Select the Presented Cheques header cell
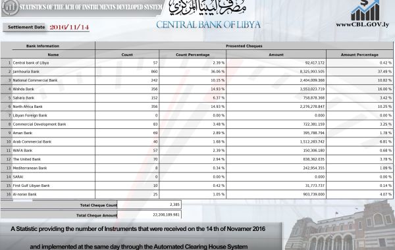395x250 pixels. point(244,46)
